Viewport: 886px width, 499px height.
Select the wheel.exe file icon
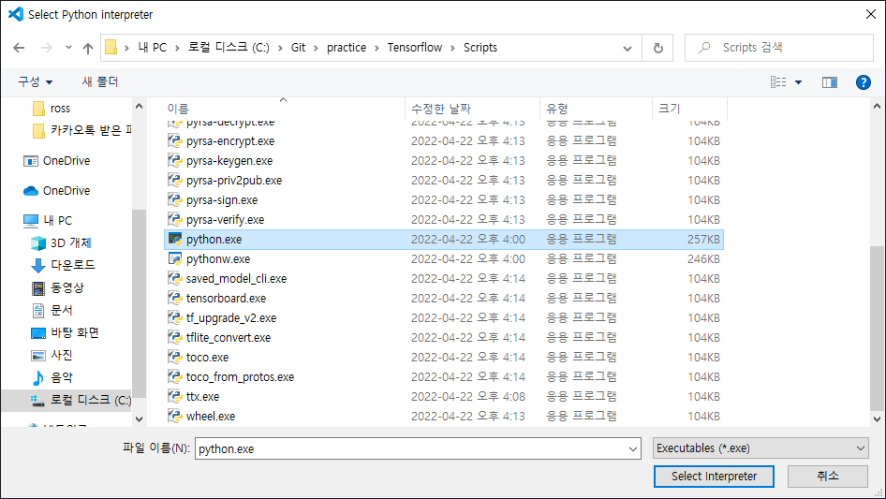[175, 416]
